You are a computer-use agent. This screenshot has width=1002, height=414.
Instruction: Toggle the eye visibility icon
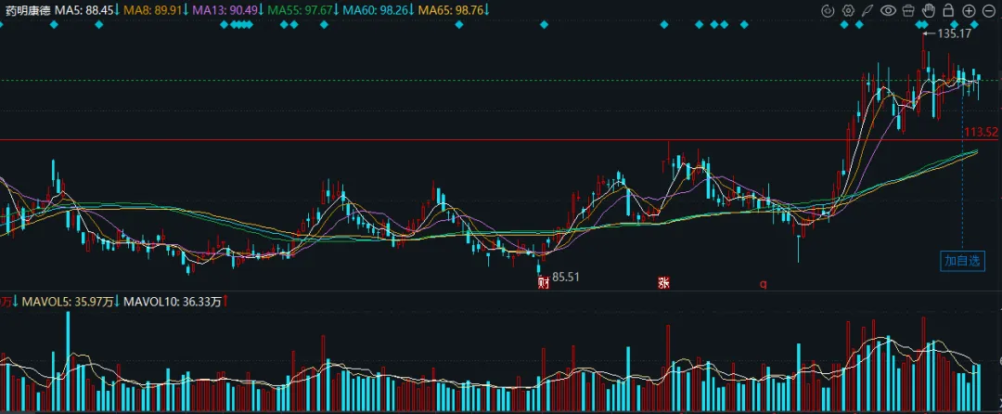(x=888, y=10)
